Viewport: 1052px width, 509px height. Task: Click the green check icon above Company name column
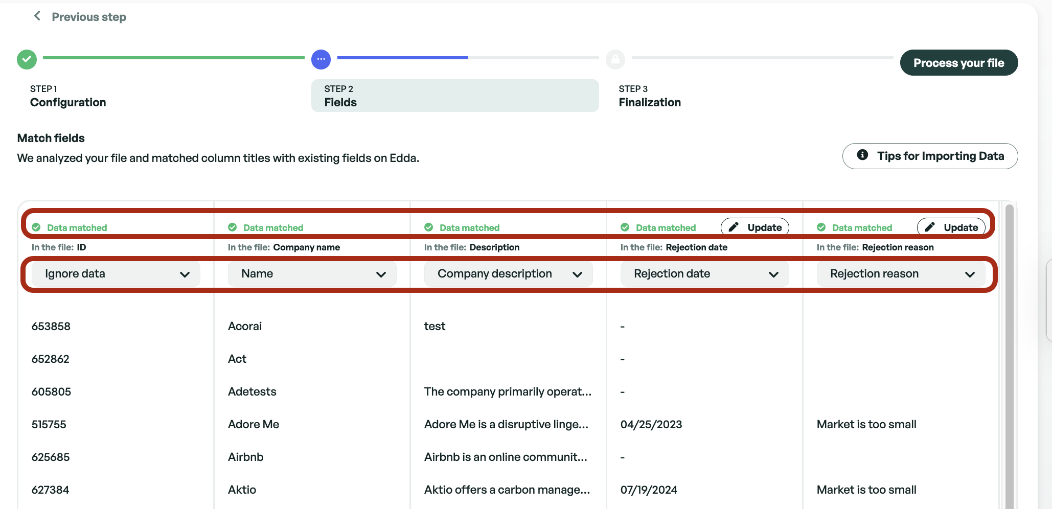click(233, 227)
